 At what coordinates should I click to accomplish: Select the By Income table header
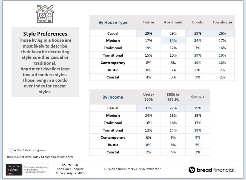tap(113, 97)
